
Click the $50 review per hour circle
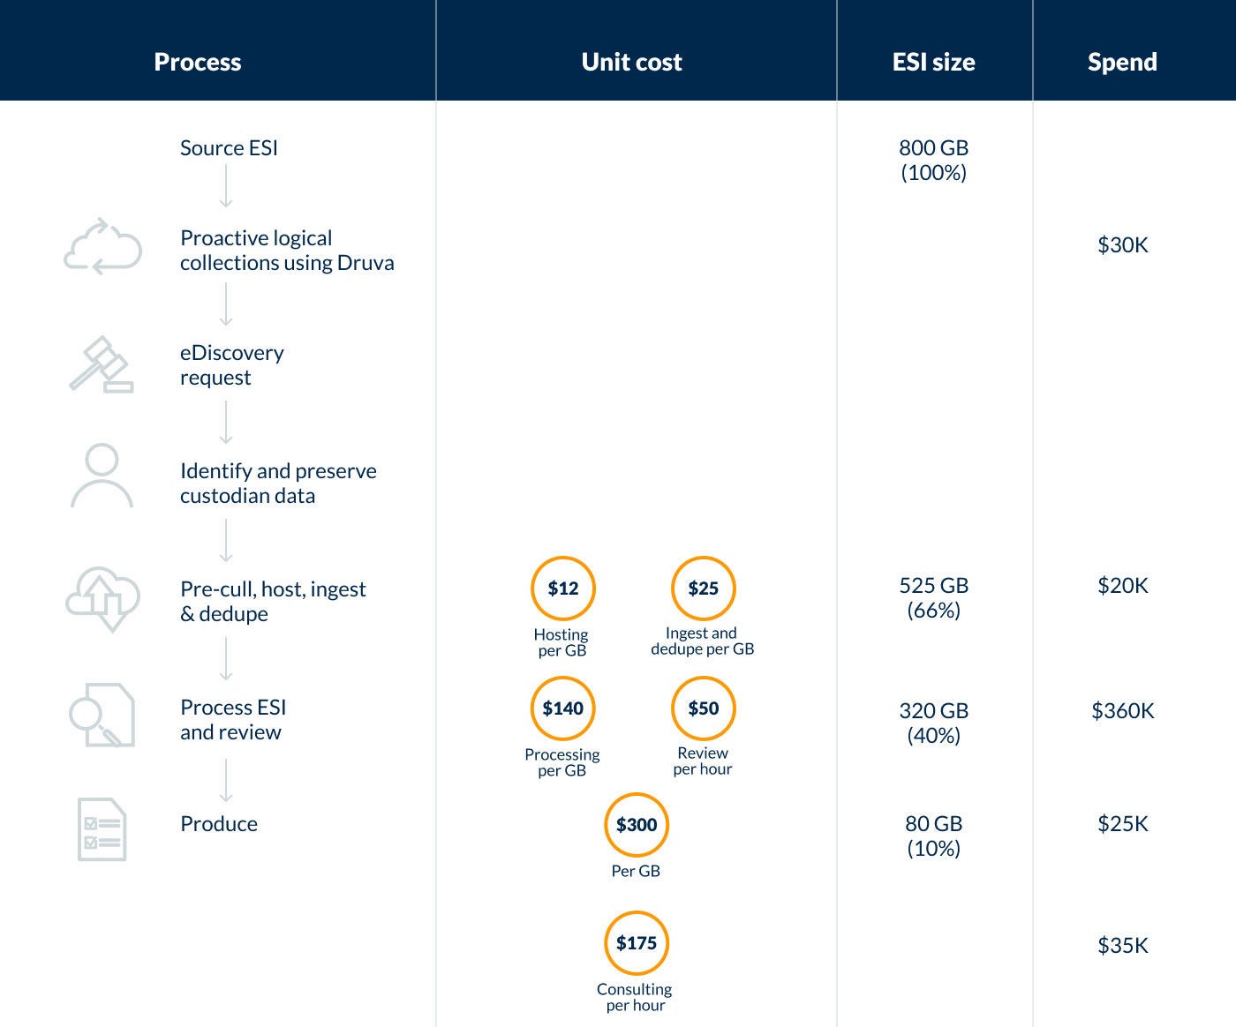704,708
